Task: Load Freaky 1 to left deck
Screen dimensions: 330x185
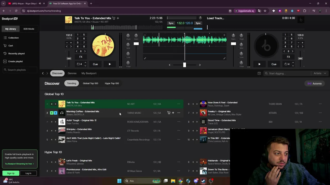Action: (x=193, y=113)
